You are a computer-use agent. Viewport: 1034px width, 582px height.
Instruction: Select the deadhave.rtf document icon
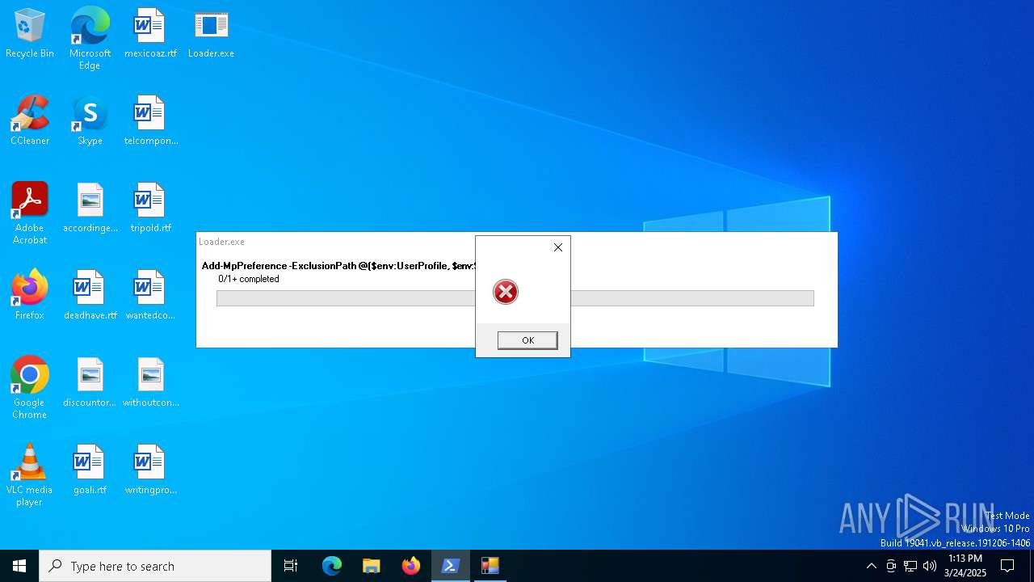(90, 296)
